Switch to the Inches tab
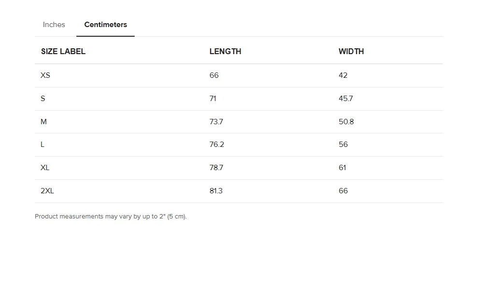Image resolution: width=483 pixels, height=290 pixels. pos(54,25)
